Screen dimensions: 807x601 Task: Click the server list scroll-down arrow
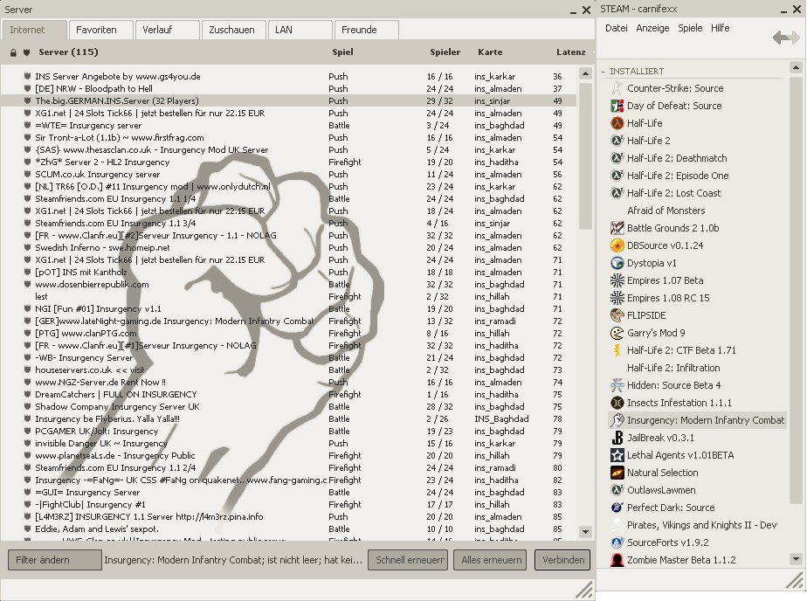tap(585, 531)
